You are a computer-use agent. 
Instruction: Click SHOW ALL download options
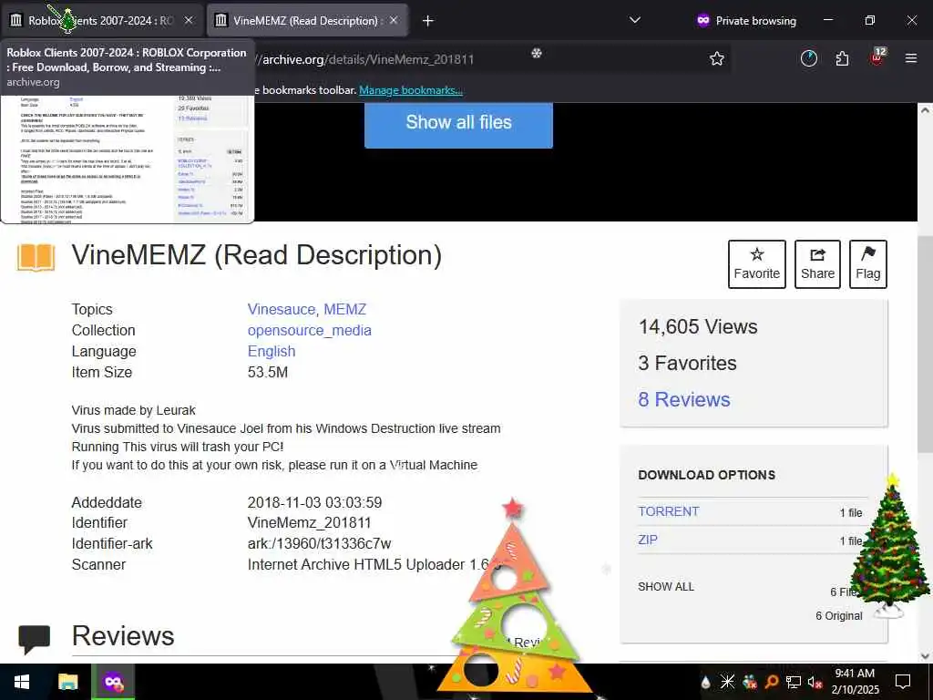point(666,586)
